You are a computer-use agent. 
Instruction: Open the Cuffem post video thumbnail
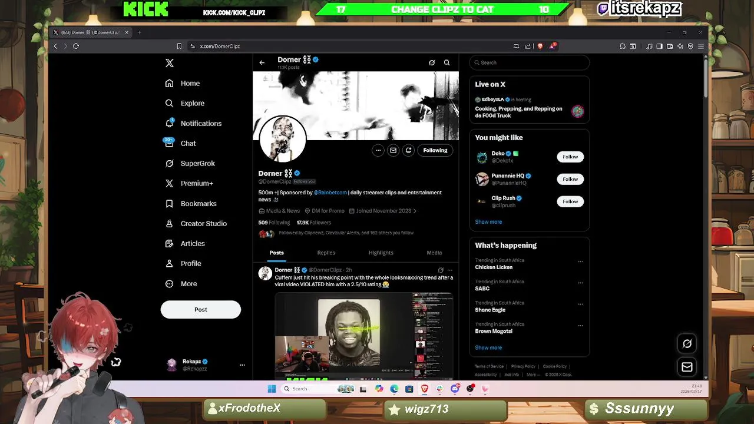pyautogui.click(x=363, y=336)
